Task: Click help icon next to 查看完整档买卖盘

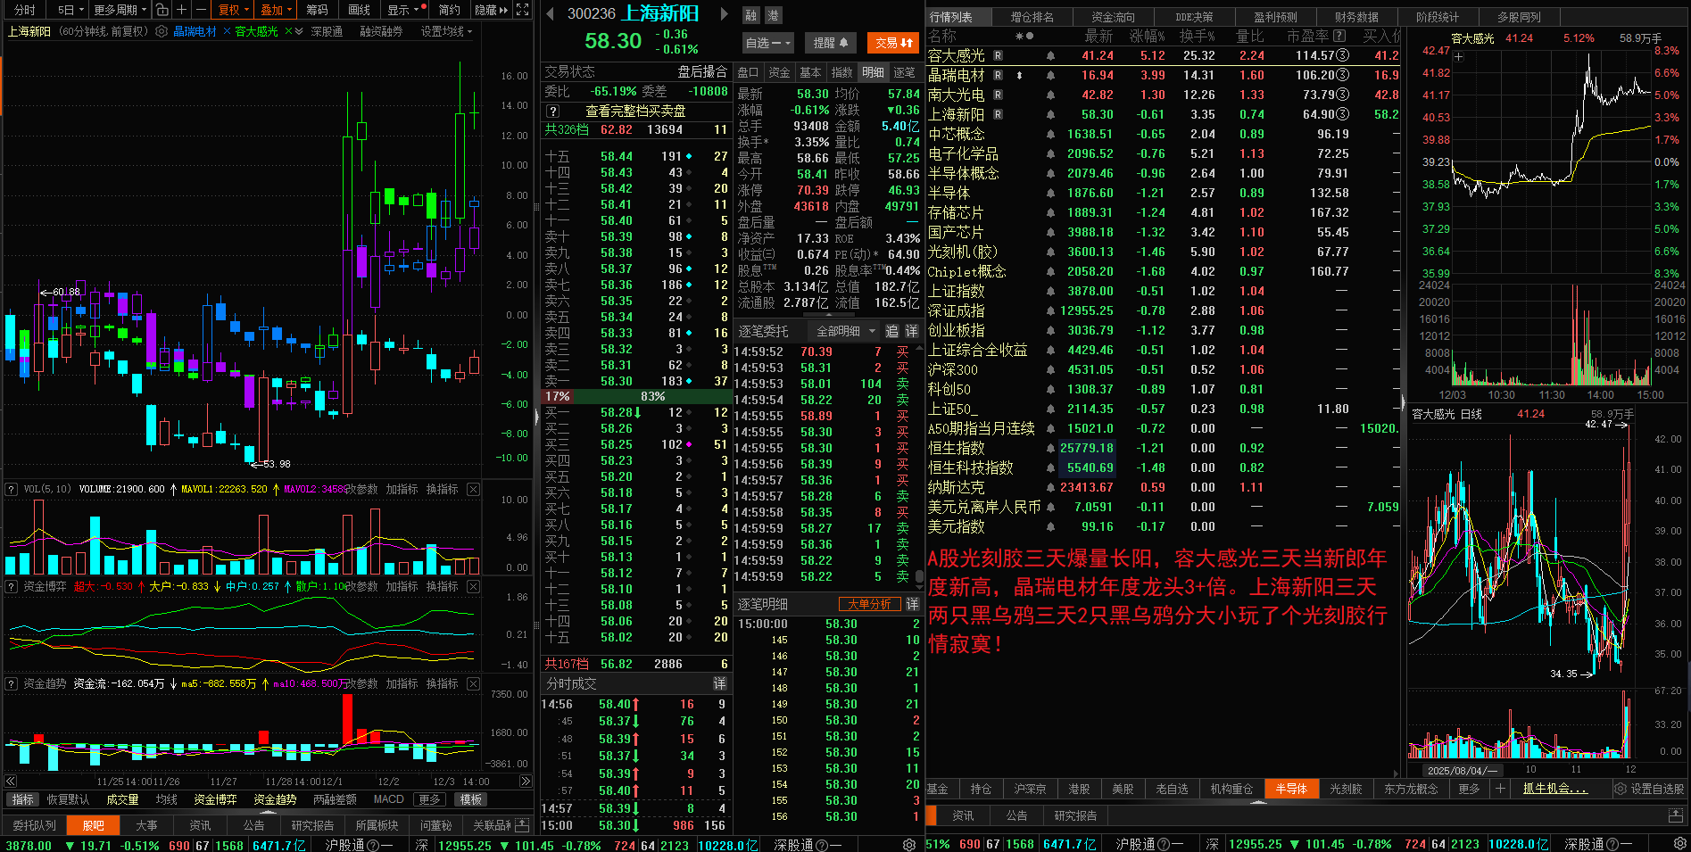Action: pyautogui.click(x=553, y=111)
